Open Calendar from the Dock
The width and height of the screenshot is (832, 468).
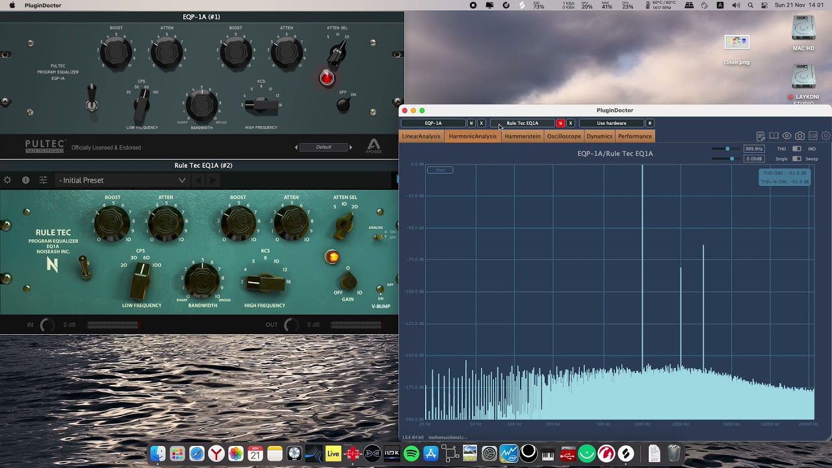point(255,453)
